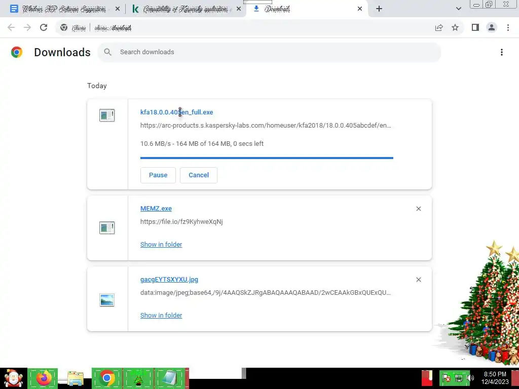Open the gacgEYTSXYXU.jpg link
The image size is (519, 389).
[169, 280]
